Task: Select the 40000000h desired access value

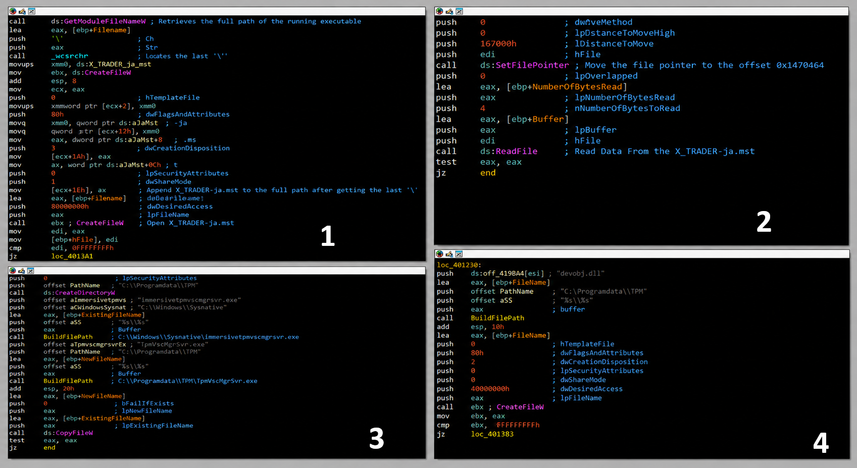Action: [490, 389]
